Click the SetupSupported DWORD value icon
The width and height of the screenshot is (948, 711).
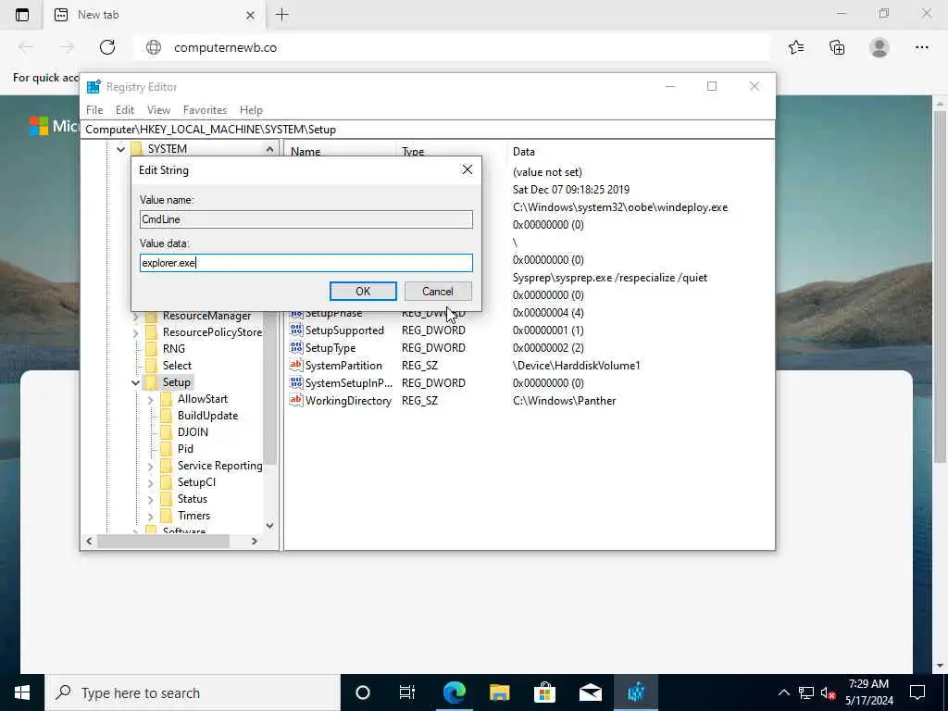tap(296, 331)
